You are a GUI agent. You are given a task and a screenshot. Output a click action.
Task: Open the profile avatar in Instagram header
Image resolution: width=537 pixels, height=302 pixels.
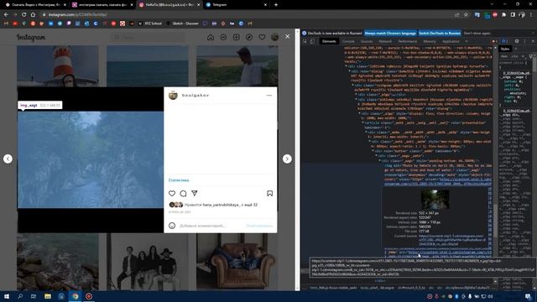274,37
